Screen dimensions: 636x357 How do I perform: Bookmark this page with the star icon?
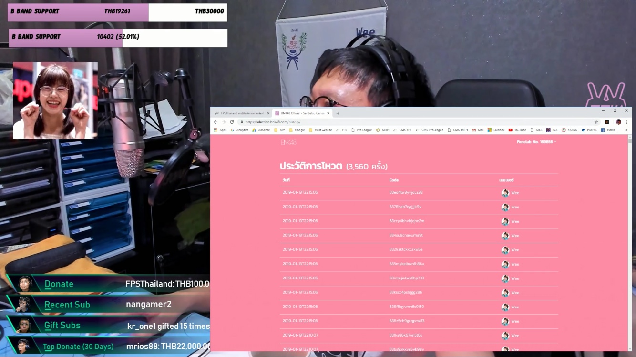point(596,122)
